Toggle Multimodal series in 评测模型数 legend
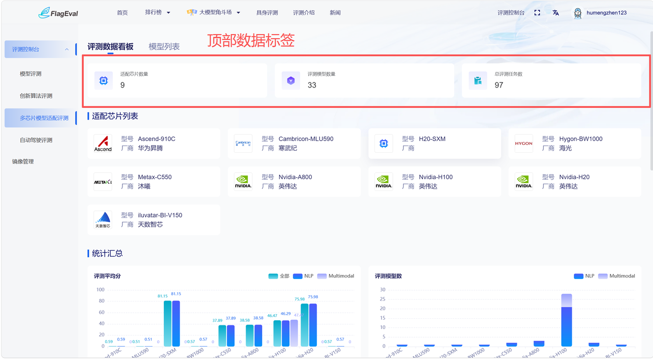Viewport: 653px width, 359px height. [x=617, y=276]
